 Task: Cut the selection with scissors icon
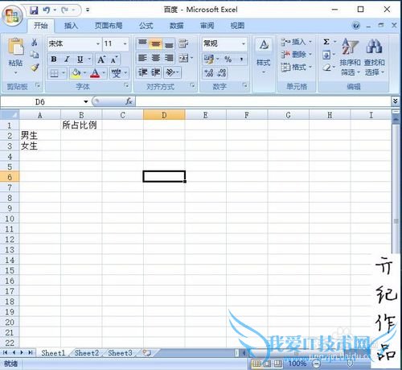(x=35, y=42)
